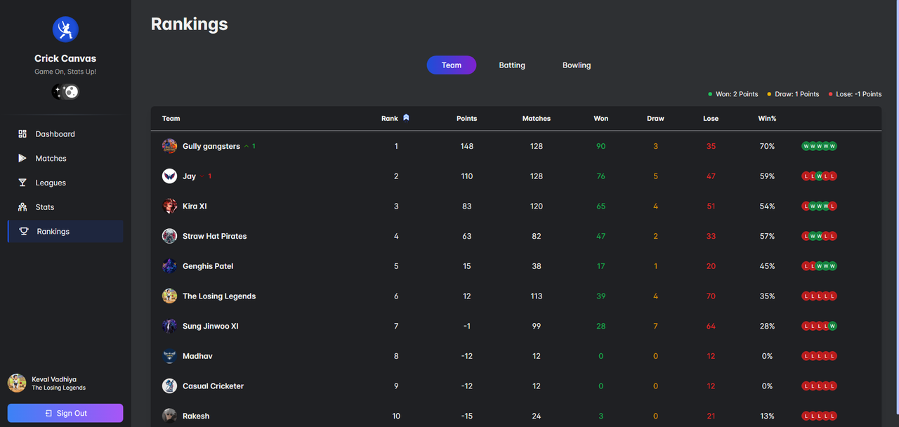The height and width of the screenshot is (427, 899).
Task: Switch to the Bowling rankings tab
Action: click(x=577, y=65)
